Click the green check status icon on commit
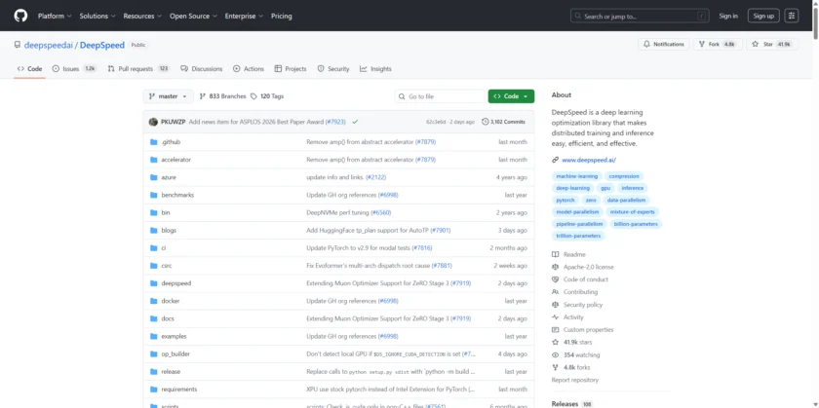 click(x=355, y=122)
